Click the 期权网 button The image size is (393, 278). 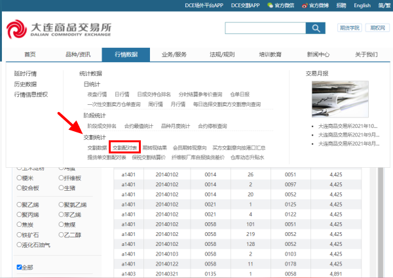(377, 28)
